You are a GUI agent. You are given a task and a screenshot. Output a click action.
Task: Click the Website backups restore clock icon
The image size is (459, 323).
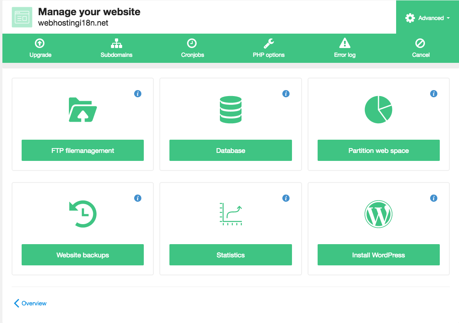coord(83,214)
